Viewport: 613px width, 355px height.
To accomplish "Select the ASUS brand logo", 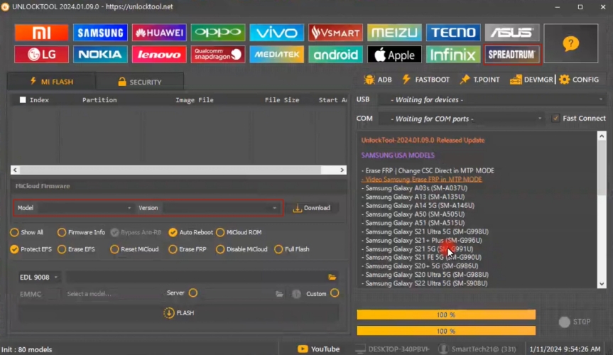I will [x=512, y=33].
